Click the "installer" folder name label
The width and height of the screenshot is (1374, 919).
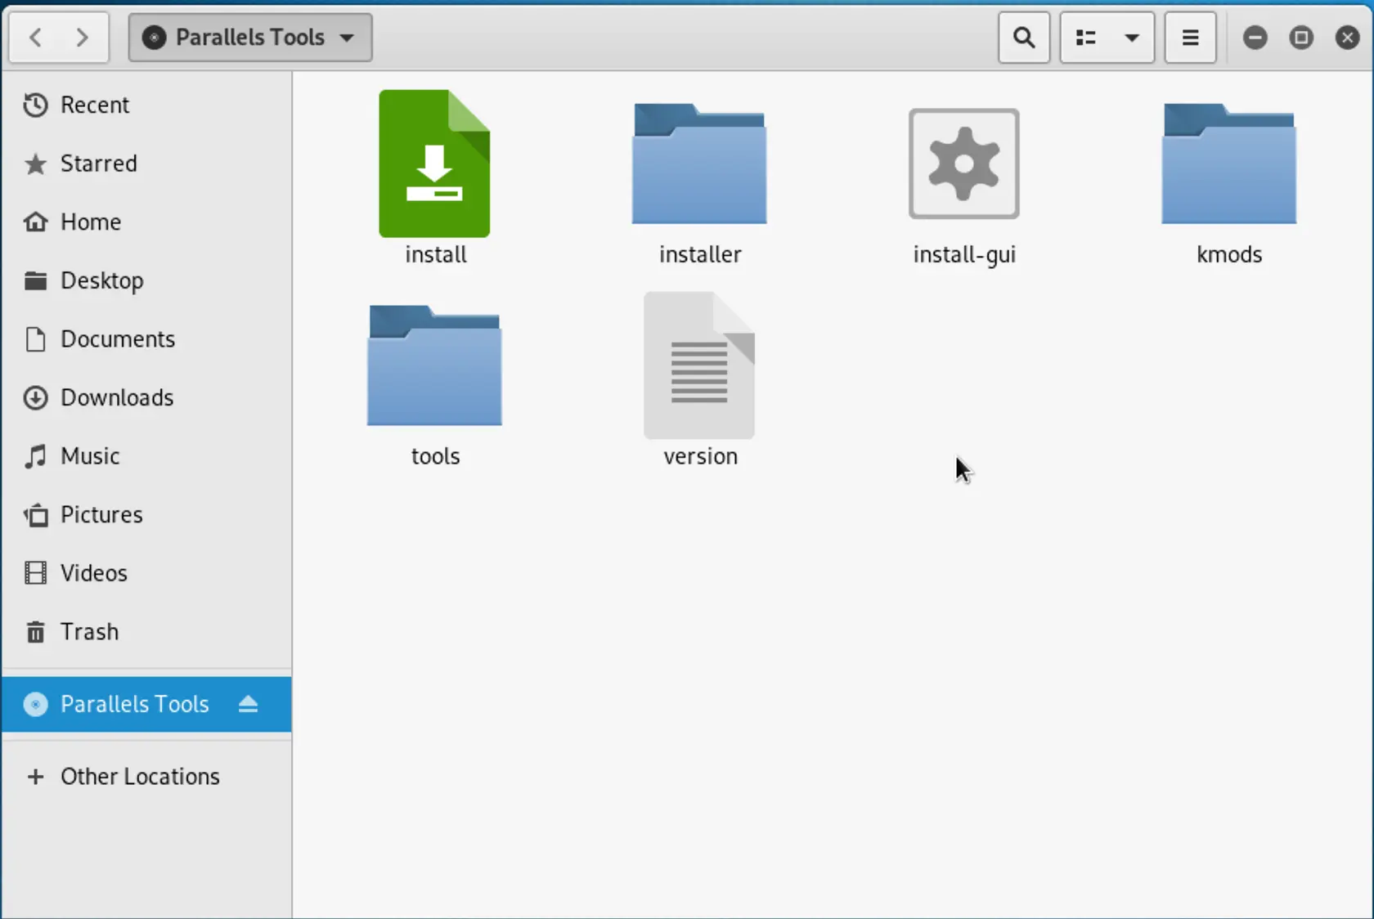coord(700,254)
